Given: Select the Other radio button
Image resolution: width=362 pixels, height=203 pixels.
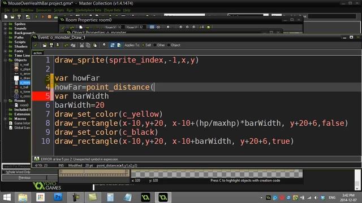Looking at the screenshot, I should [155, 45].
